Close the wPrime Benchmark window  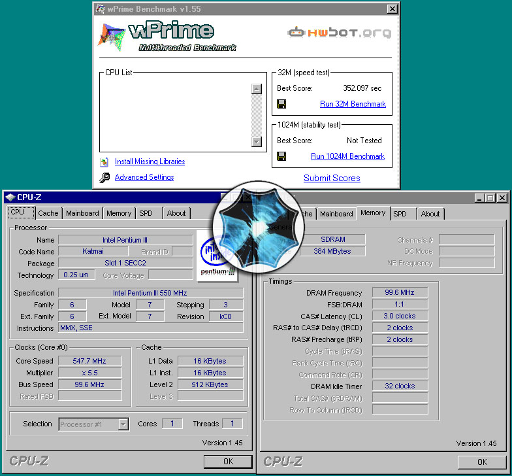pyautogui.click(x=392, y=9)
